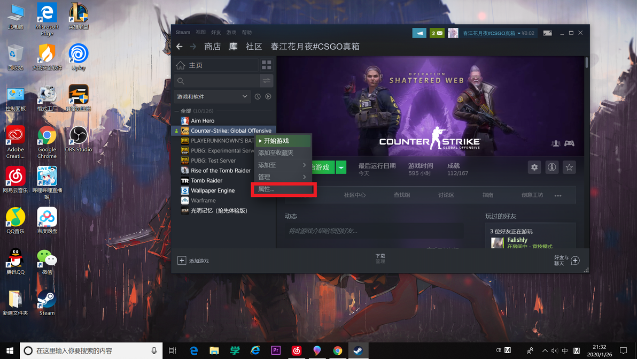The image size is (637, 359).
Task: Click Add a Game plus icon
Action: coord(182,261)
